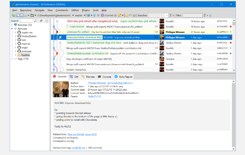Viewport: 245px width, 155px height.
Task: Expand the crypto-rsa remote node
Action: pos(16,32)
